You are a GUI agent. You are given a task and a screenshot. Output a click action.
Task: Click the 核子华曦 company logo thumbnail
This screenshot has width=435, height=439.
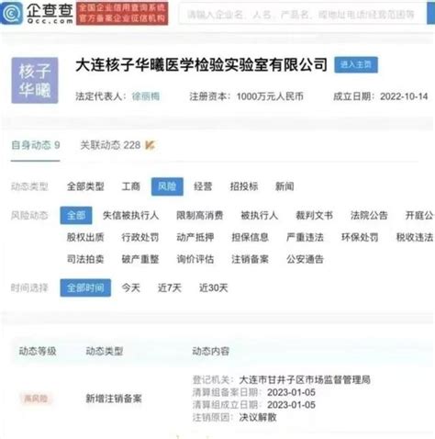coord(35,80)
